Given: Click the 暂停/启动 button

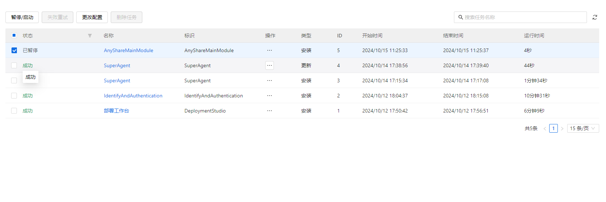Looking at the screenshot, I should [x=22, y=17].
